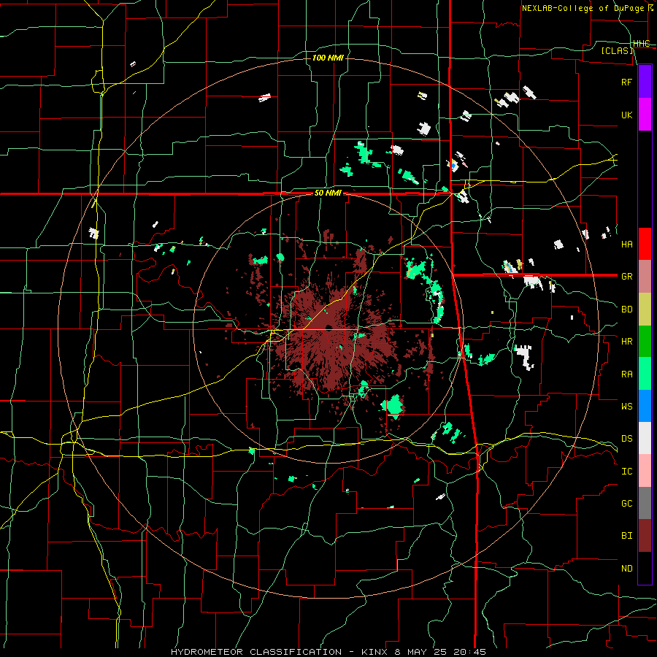
Task: Click the '[CLAS]' legend heading
Action: coord(617,51)
